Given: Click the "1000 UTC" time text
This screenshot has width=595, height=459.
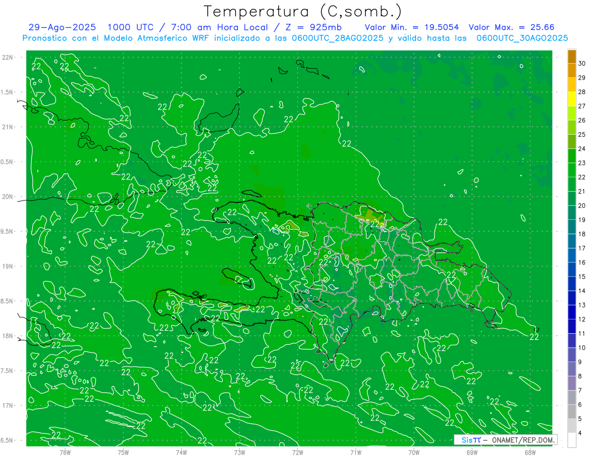Looking at the screenshot, I should (131, 27).
